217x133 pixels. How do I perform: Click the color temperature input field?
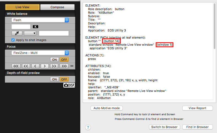click(x=21, y=27)
